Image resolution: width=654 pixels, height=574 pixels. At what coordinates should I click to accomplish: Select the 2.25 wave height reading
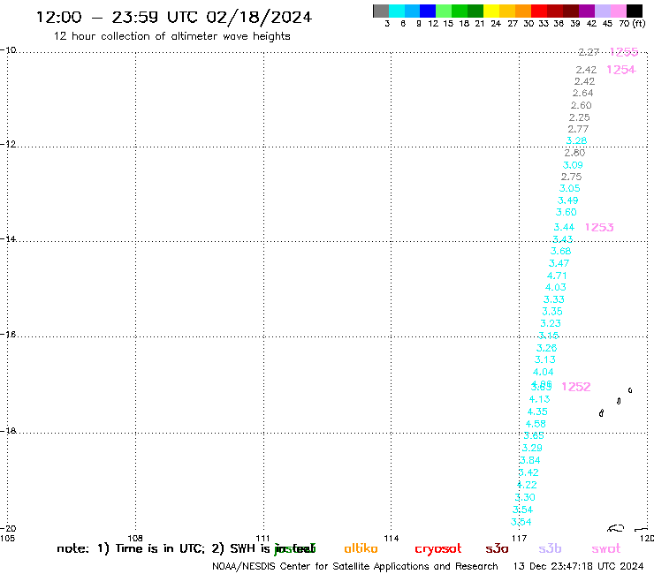click(580, 117)
